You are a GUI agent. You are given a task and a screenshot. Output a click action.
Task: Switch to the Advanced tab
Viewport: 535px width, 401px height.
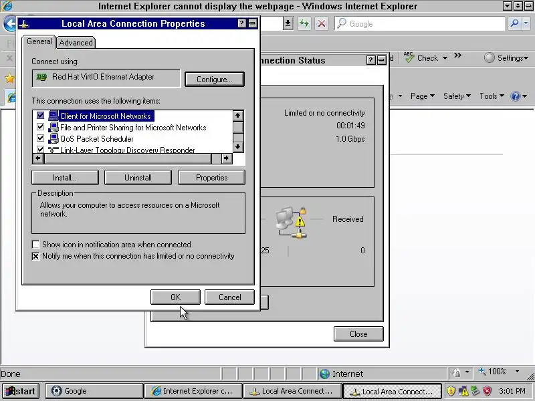coord(76,43)
